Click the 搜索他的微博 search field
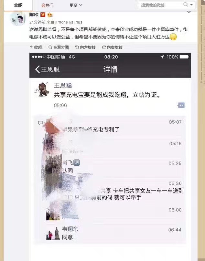 click(160, 5)
